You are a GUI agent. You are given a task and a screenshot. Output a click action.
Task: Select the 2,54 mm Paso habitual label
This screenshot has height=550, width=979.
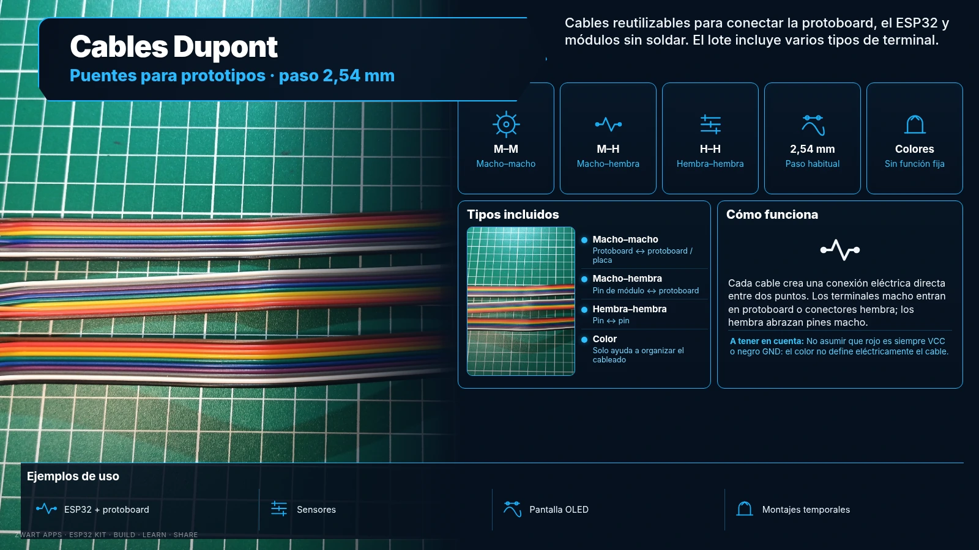coord(813,156)
